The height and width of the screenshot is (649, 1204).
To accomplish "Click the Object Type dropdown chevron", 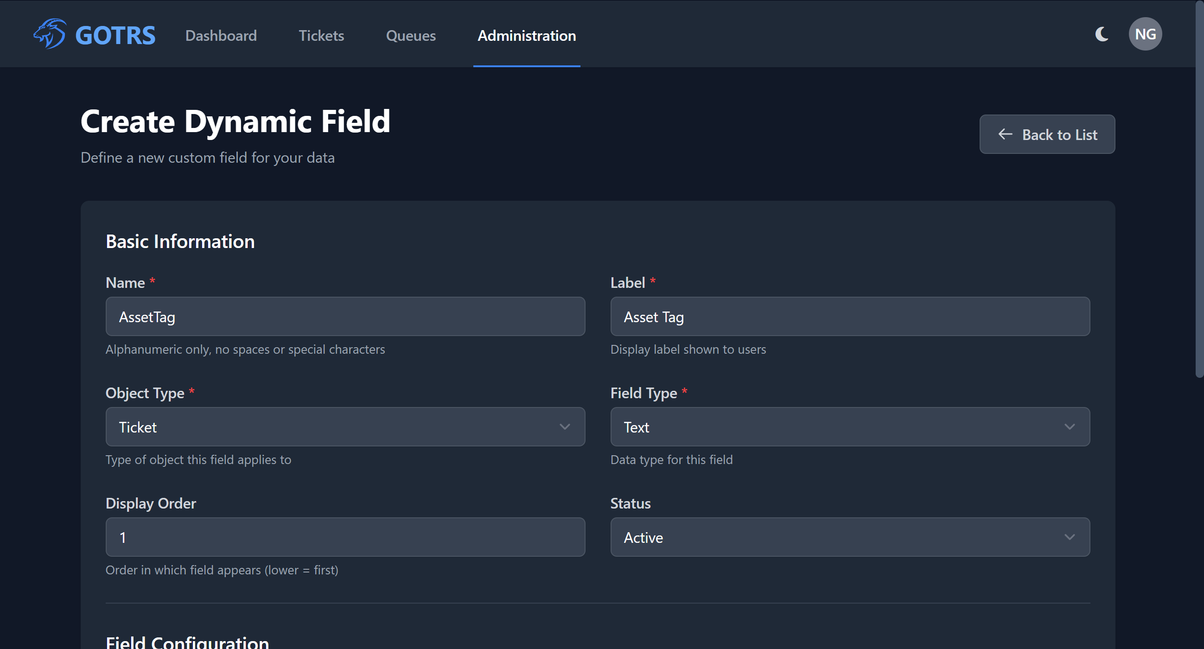I will [x=565, y=426].
